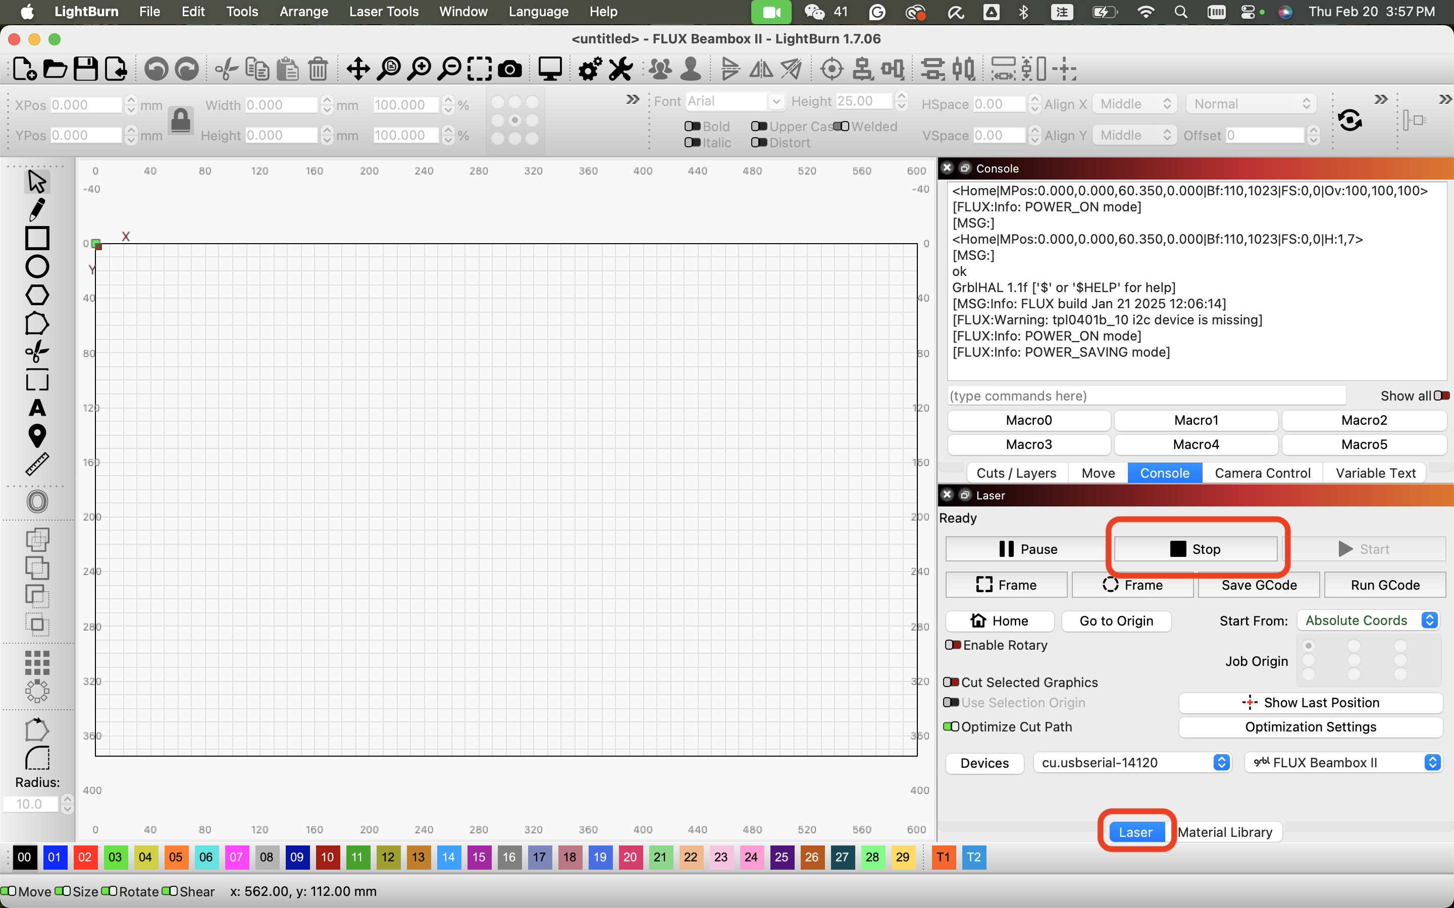1454x908 pixels.
Task: Select the Polygon drawing tool
Action: click(x=37, y=295)
